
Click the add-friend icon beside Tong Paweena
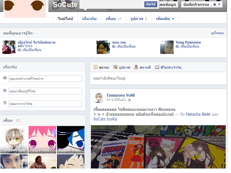178,46
